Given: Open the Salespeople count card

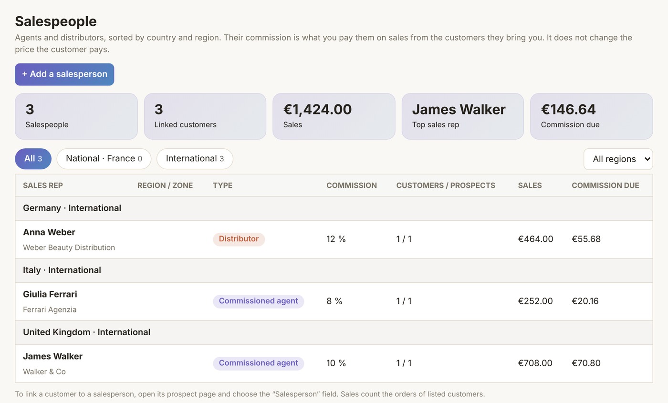Looking at the screenshot, I should (76, 116).
